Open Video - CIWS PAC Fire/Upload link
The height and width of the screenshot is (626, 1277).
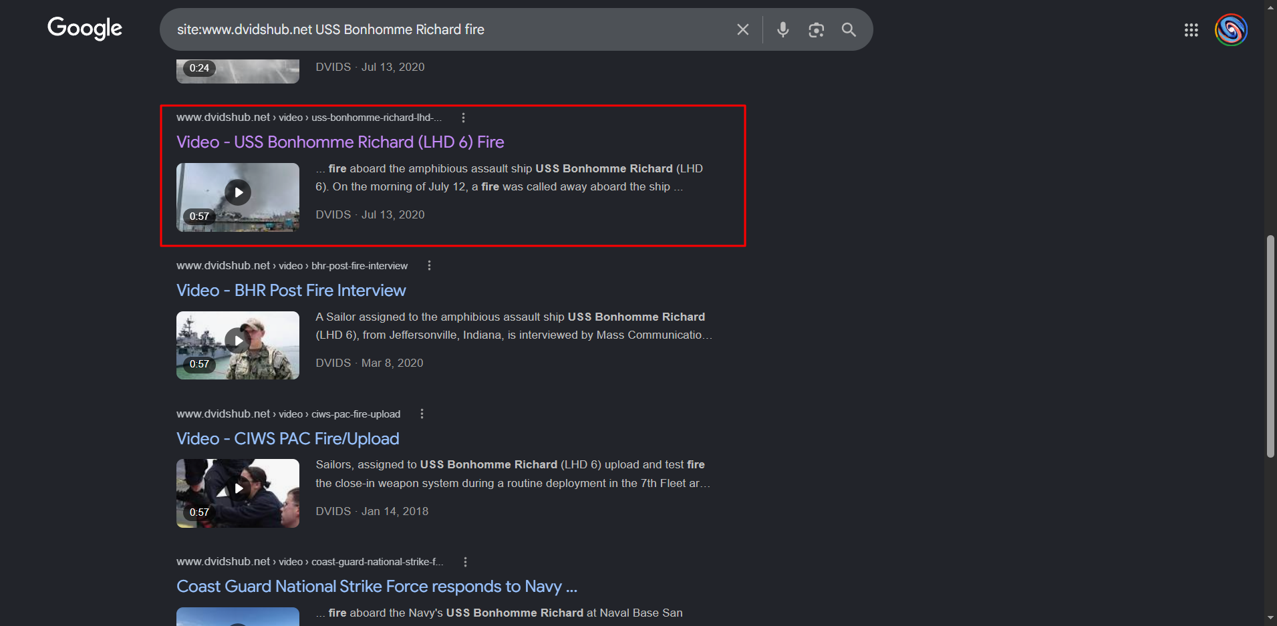coord(288,439)
